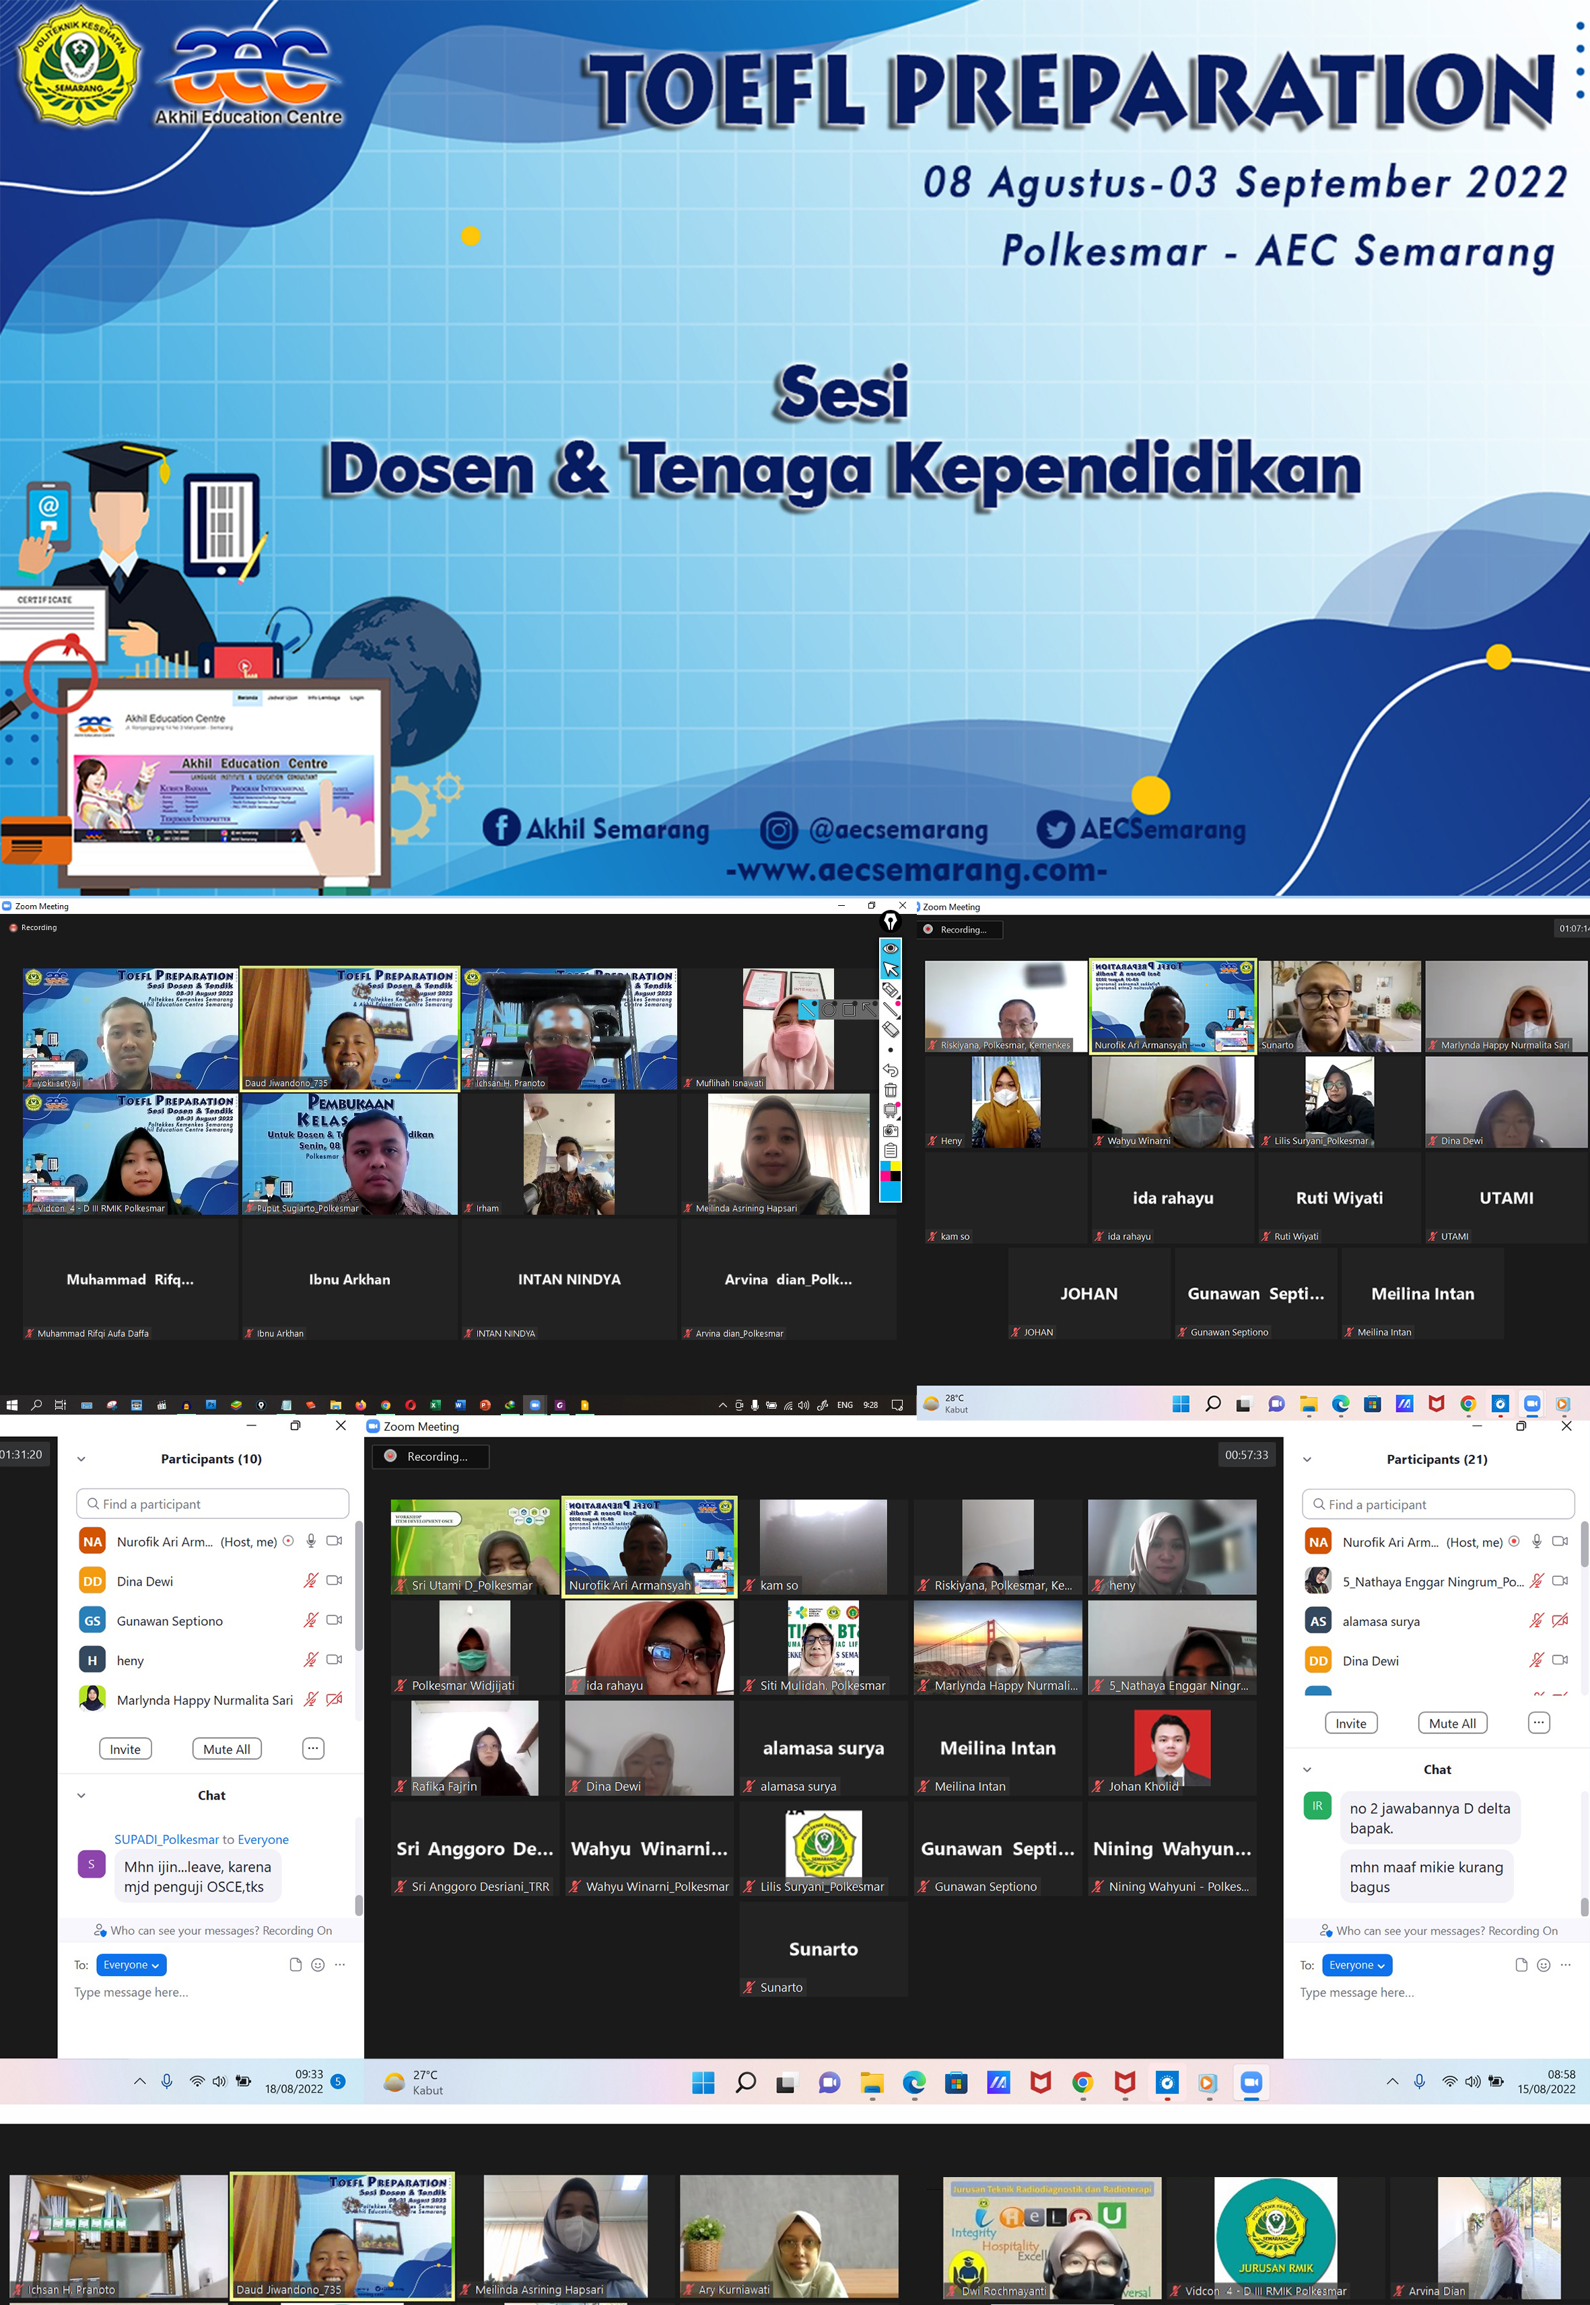
Task: Open the clipboard notes icon in toolbar
Action: (891, 1151)
